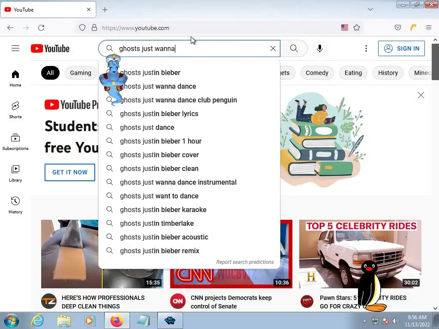The width and height of the screenshot is (439, 329).
Task: Reload the page
Action: click(41, 28)
